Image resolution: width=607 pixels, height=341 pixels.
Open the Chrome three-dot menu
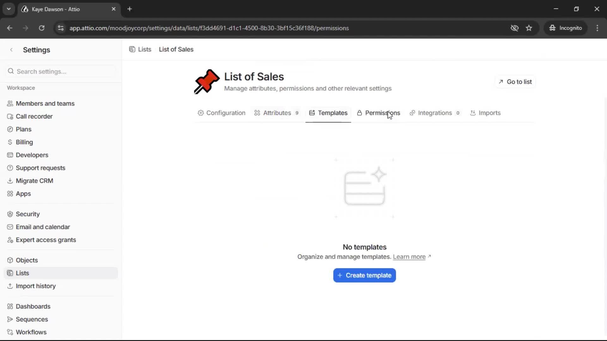598,28
